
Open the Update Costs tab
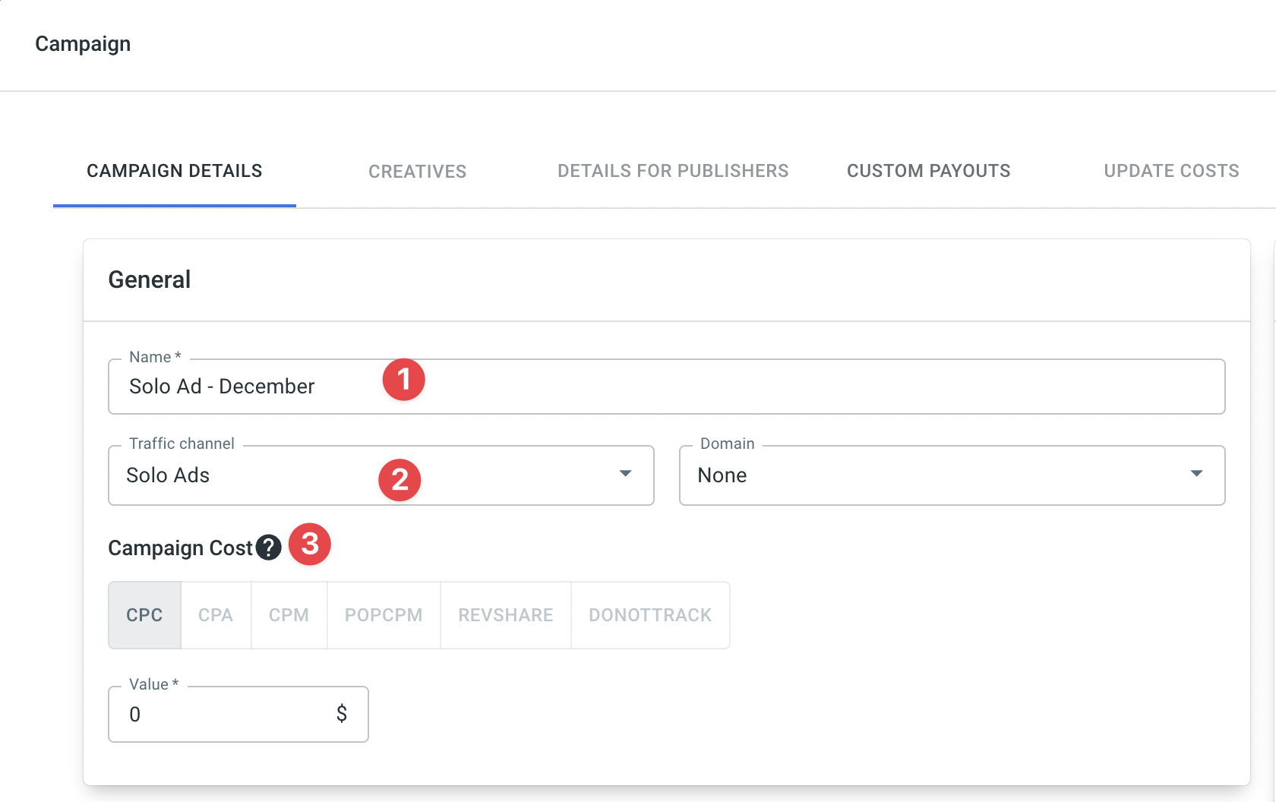[1171, 172]
